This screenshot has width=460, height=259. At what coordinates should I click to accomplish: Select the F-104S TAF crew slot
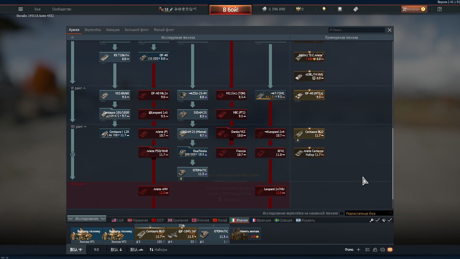point(182,234)
